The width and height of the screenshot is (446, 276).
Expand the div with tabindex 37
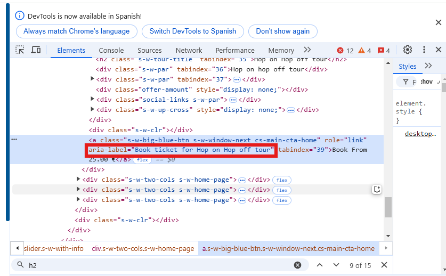(x=92, y=79)
